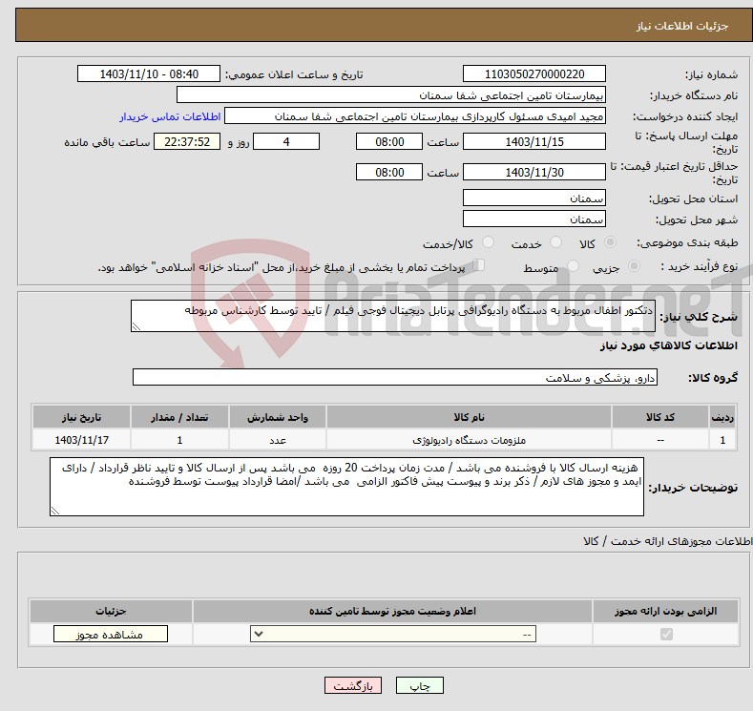Screen dimensions: 753x711
Task: Click the نام دستگاه خریدار field
Action: [391, 95]
